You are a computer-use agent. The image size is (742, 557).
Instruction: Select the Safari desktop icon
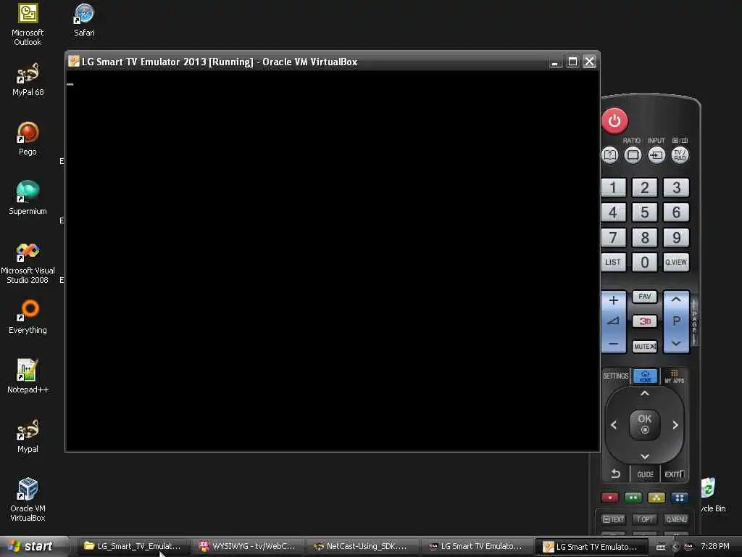pyautogui.click(x=84, y=20)
